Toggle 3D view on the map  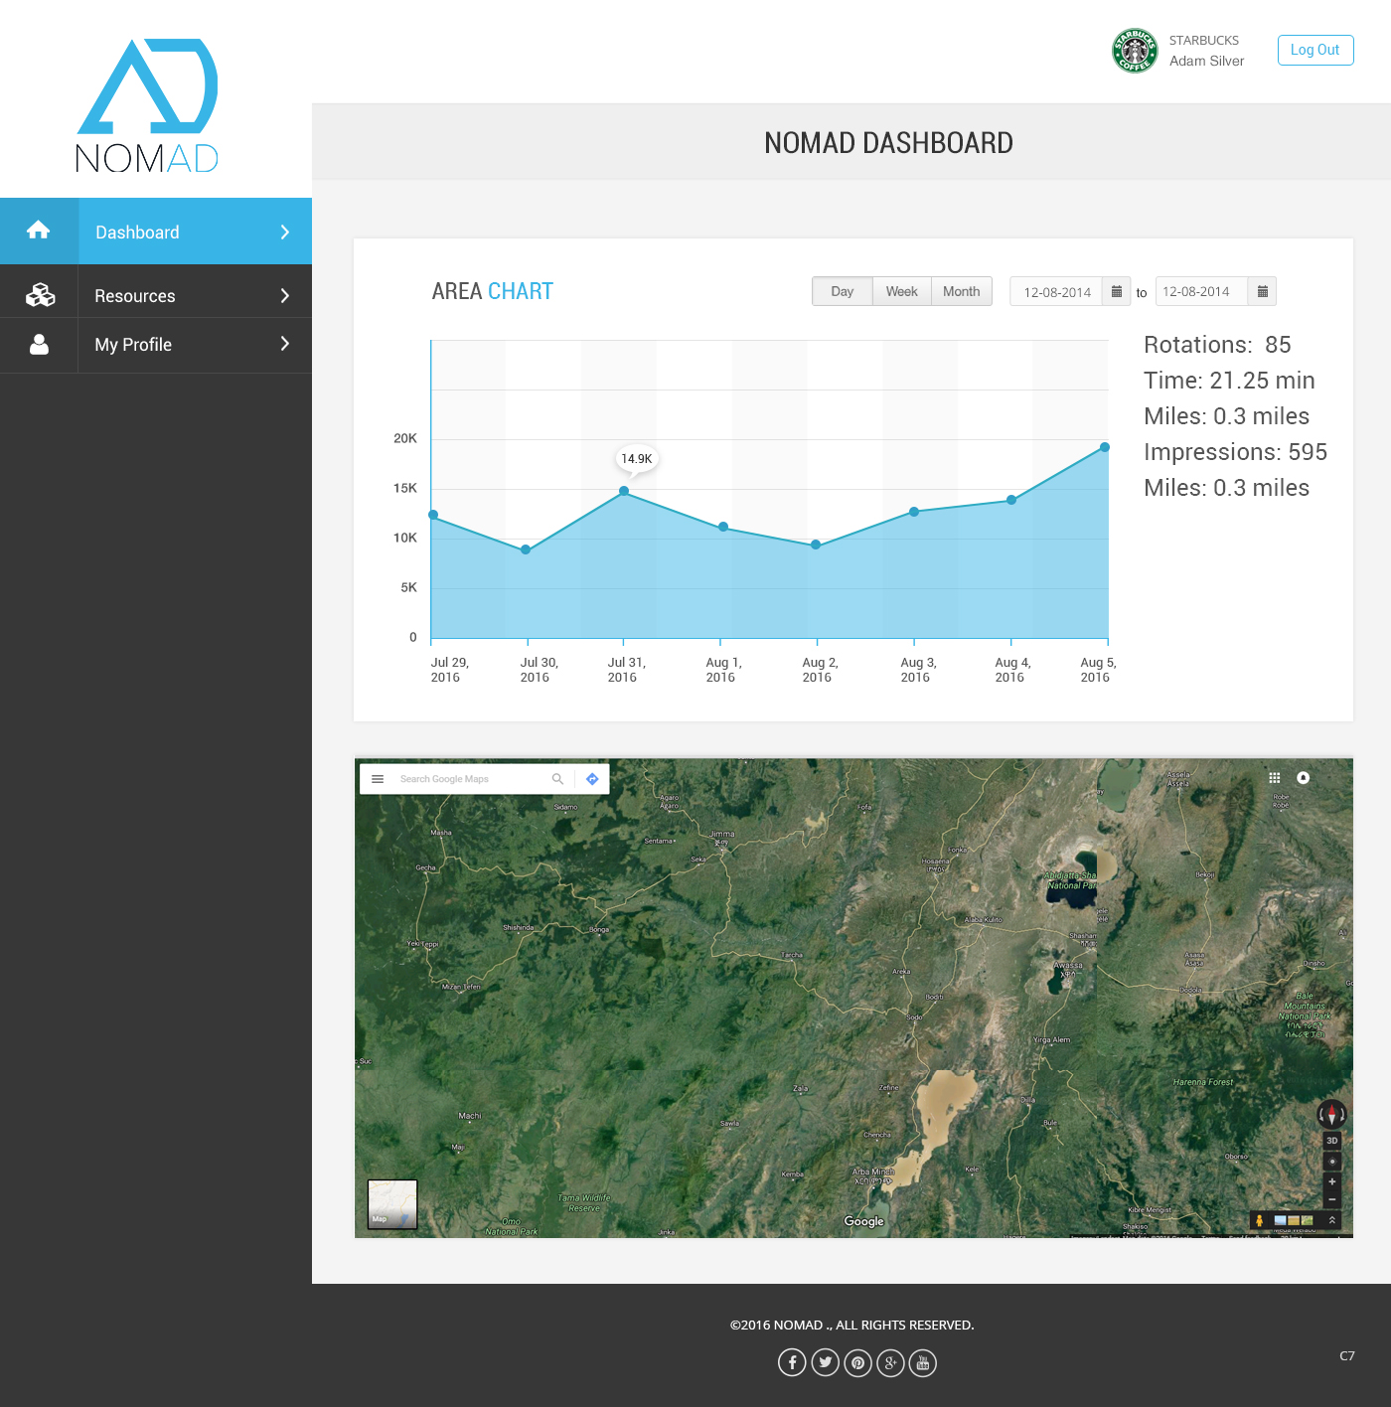coord(1332,1141)
